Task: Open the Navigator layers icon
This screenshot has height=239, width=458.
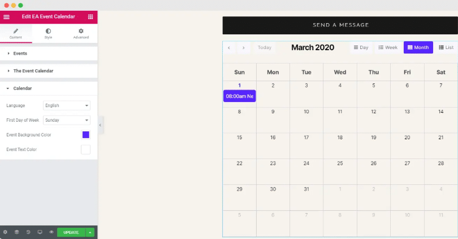Action: click(x=17, y=232)
